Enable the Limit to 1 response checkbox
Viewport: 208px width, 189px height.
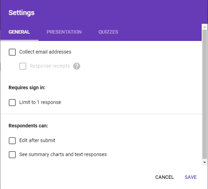(x=12, y=103)
